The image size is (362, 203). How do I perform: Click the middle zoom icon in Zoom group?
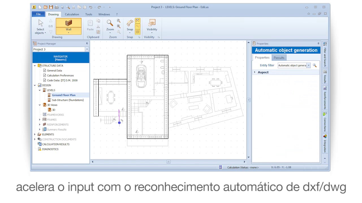tap(118, 26)
